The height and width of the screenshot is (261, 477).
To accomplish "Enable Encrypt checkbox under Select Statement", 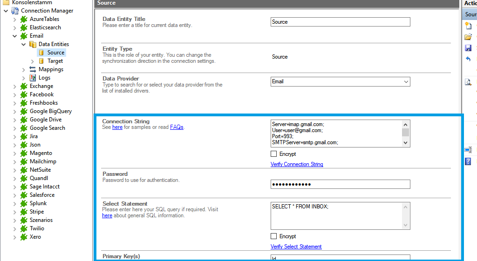I will (x=274, y=236).
